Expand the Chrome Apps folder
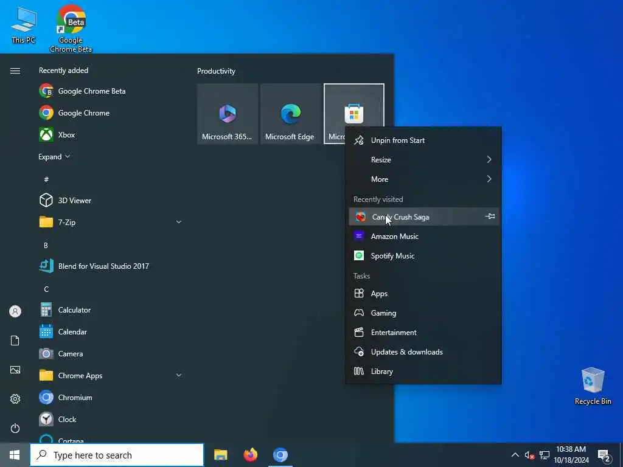Screen dimensions: 623x467 tap(179, 376)
